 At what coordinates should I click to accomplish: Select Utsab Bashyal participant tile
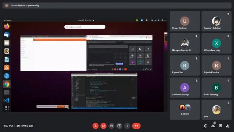185,21
